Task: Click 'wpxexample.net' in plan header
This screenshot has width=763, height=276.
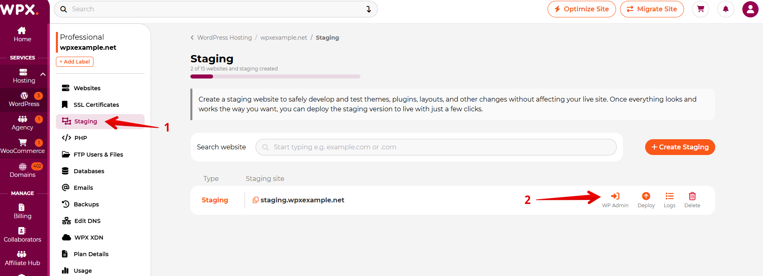Action: coord(88,47)
